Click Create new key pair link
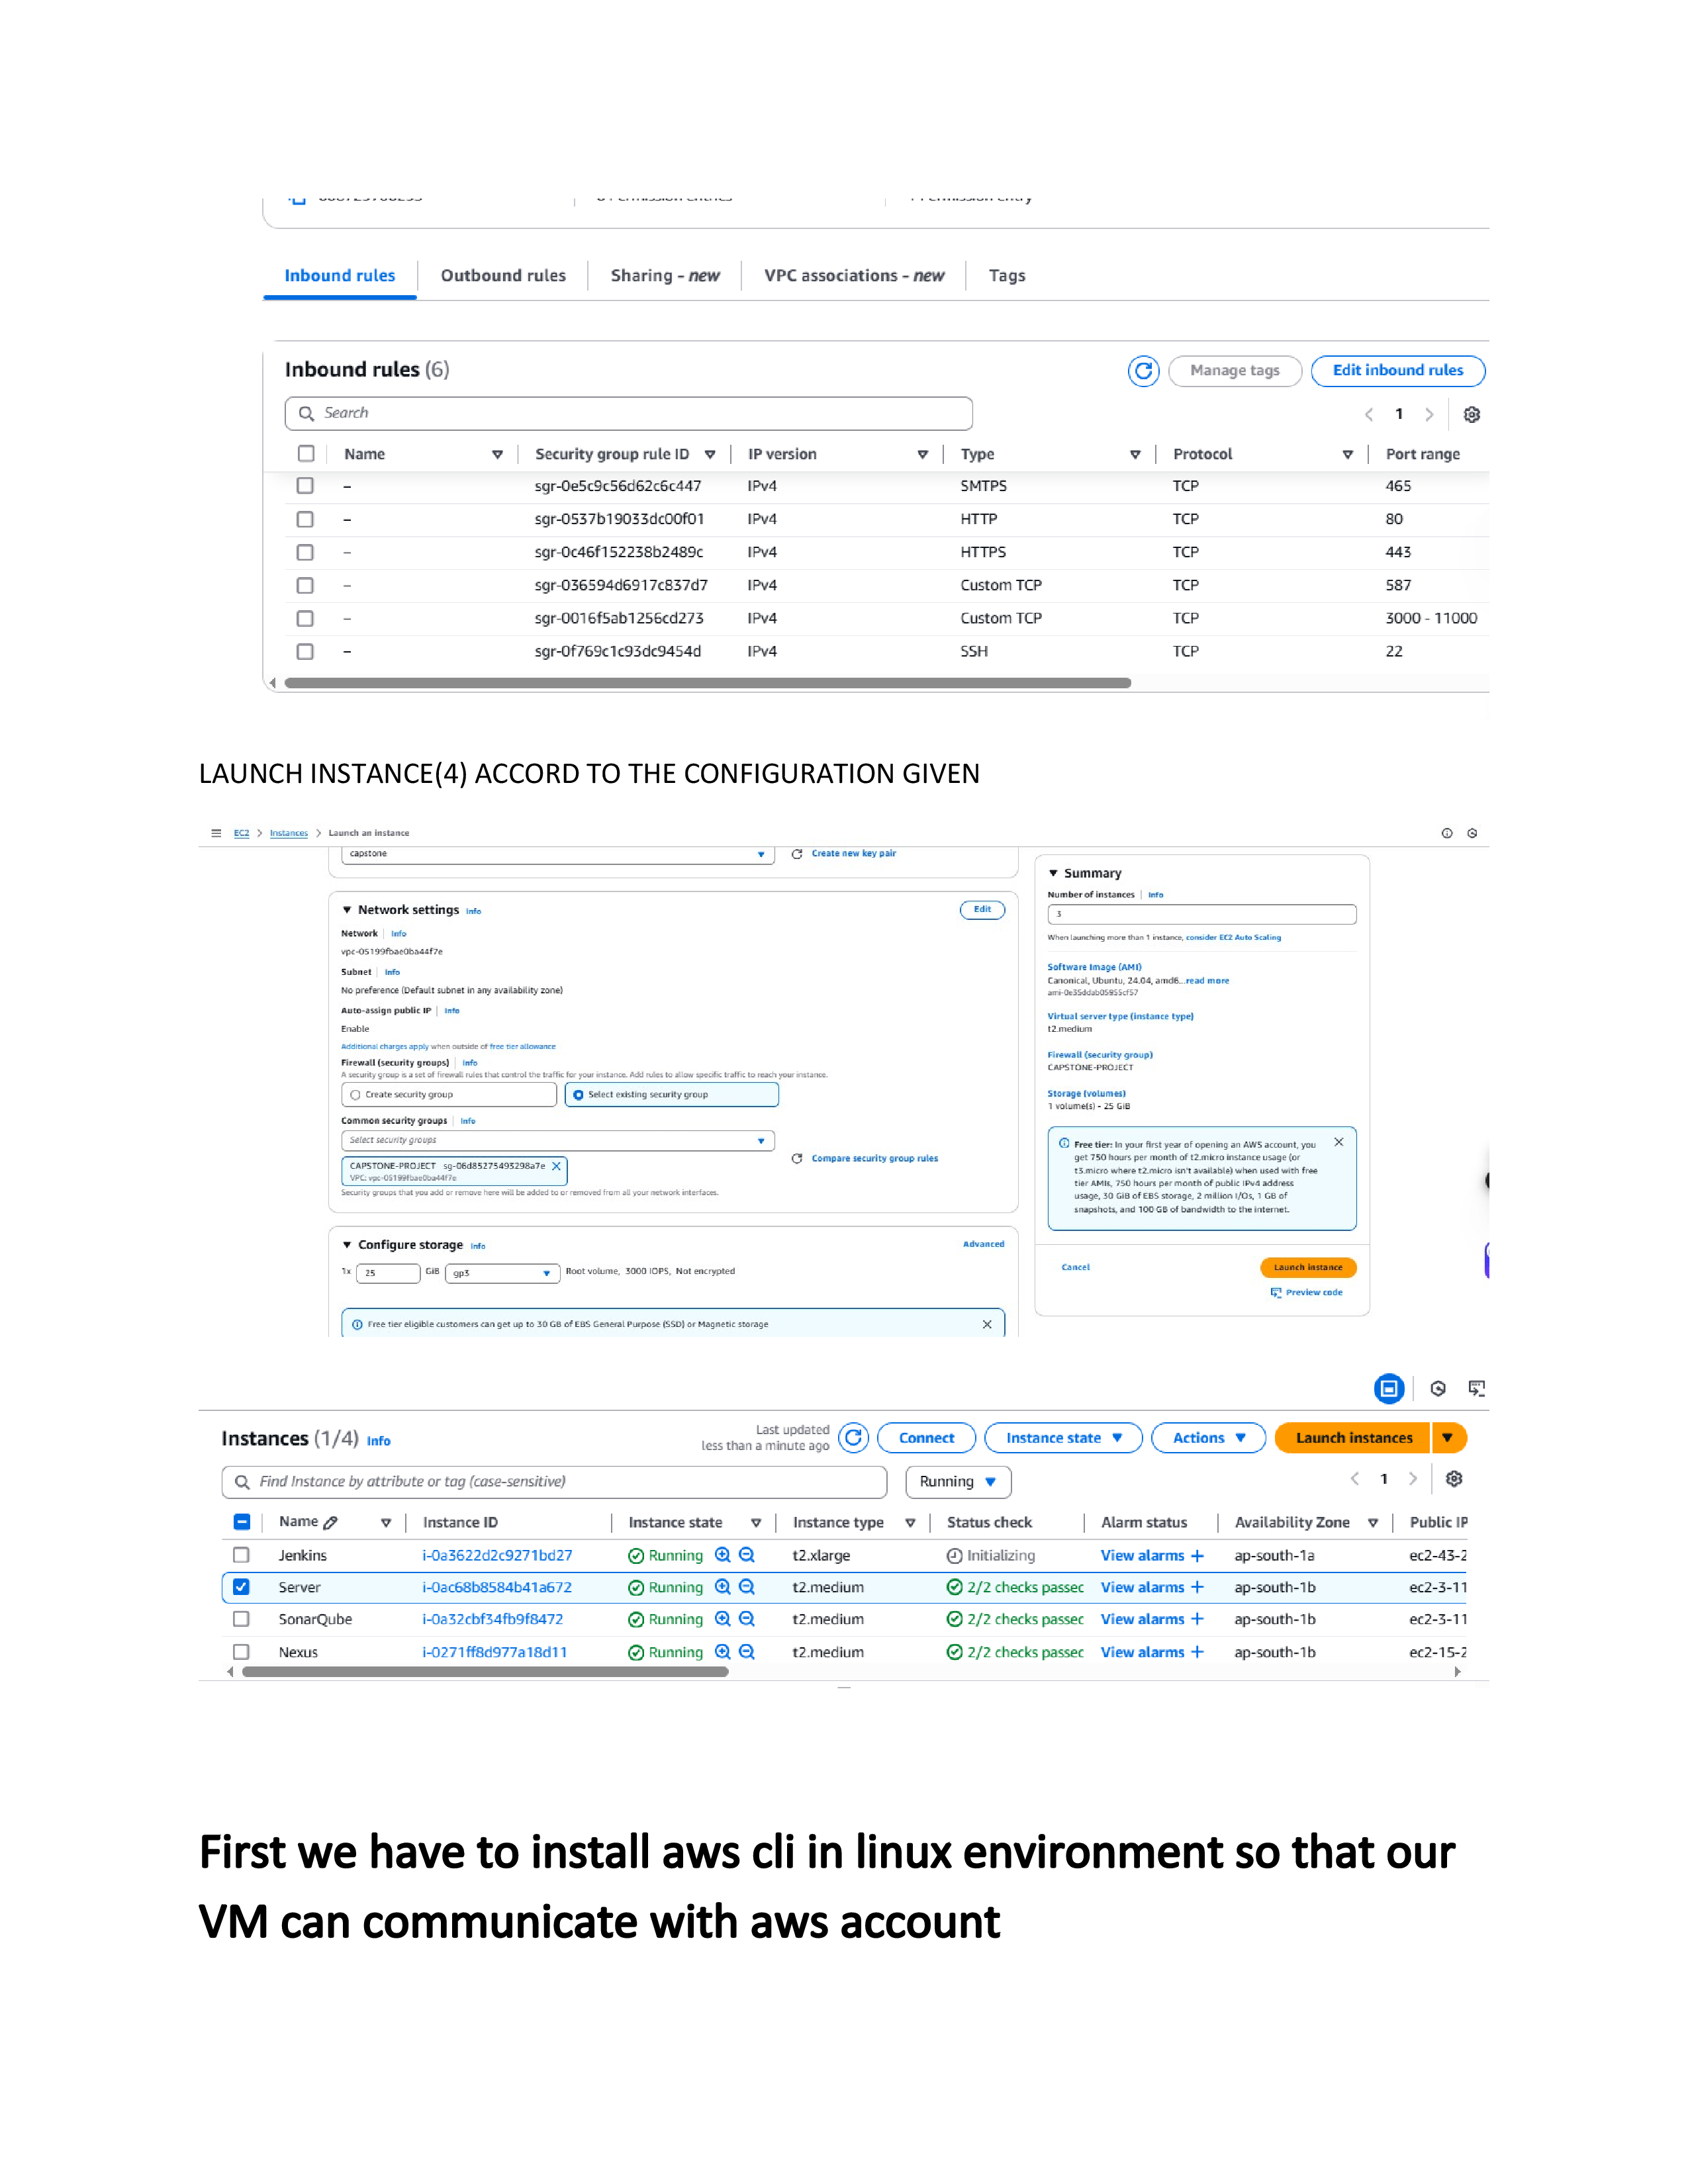1688x2184 pixels. point(854,854)
